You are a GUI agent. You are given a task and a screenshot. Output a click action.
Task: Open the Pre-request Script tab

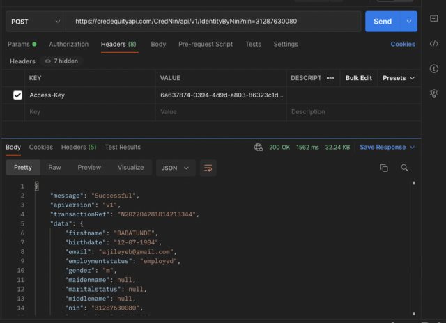pyautogui.click(x=206, y=45)
